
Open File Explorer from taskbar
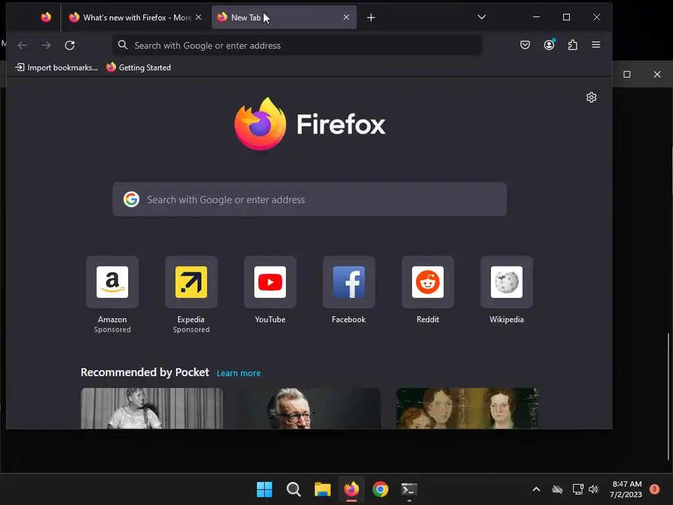pyautogui.click(x=322, y=489)
